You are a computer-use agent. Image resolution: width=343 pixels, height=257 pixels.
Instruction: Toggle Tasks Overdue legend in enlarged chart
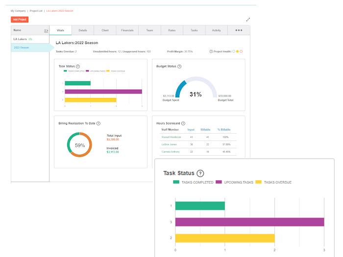tap(273, 182)
